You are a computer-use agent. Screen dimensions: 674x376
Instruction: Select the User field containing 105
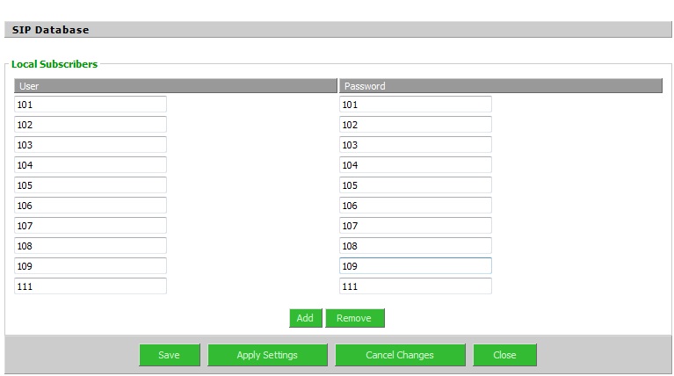click(x=91, y=185)
